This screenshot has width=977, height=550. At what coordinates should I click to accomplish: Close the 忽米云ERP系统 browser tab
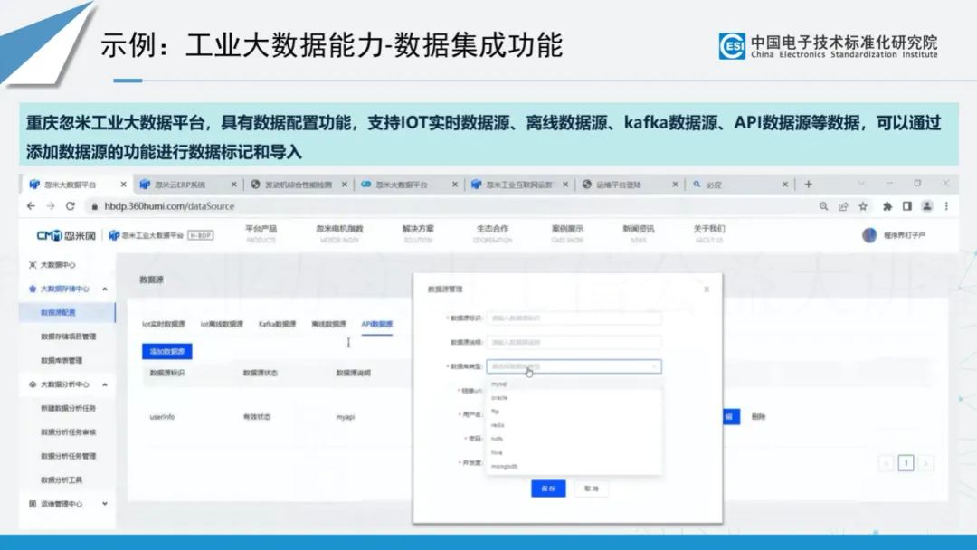233,185
